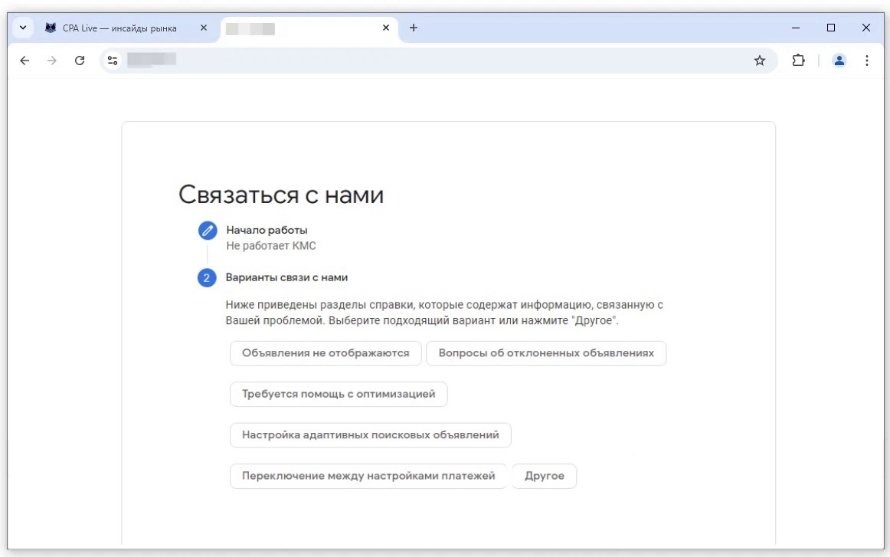Expand the tab search dropdown arrow
The width and height of the screenshot is (890, 557).
pyautogui.click(x=23, y=28)
